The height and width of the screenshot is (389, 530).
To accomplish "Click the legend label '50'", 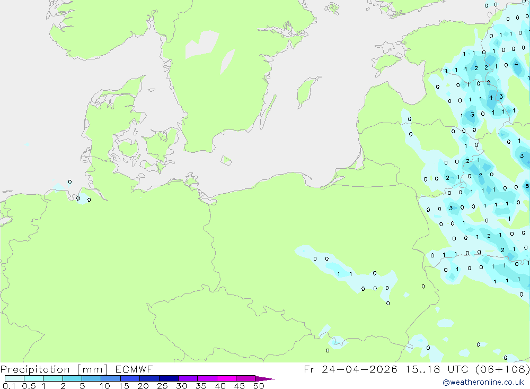I will 259,386.
